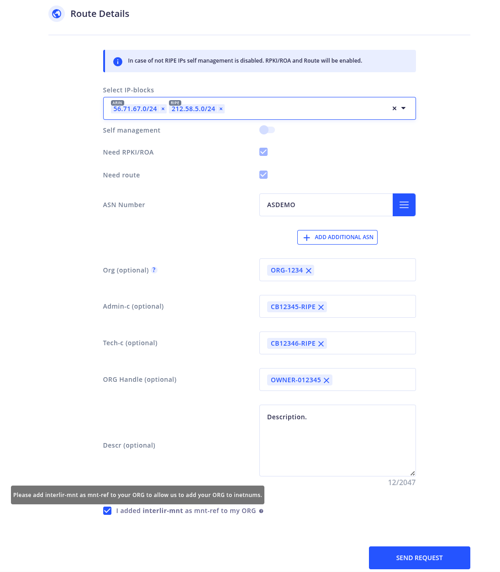Click the question mark next to Org (optional)
This screenshot has height=572, width=500.
(154, 270)
